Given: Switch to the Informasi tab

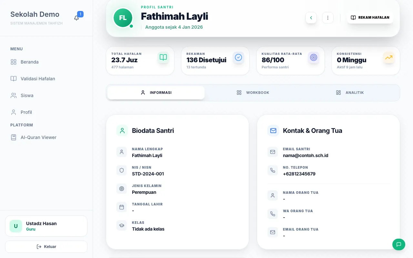Looking at the screenshot, I should 156,93.
